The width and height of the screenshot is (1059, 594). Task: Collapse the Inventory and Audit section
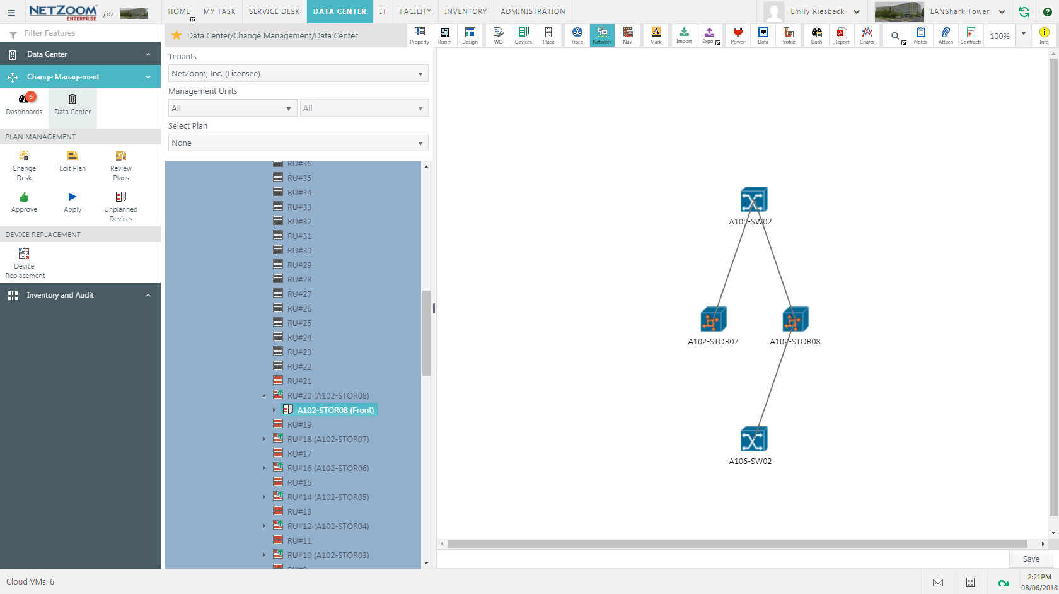click(148, 295)
